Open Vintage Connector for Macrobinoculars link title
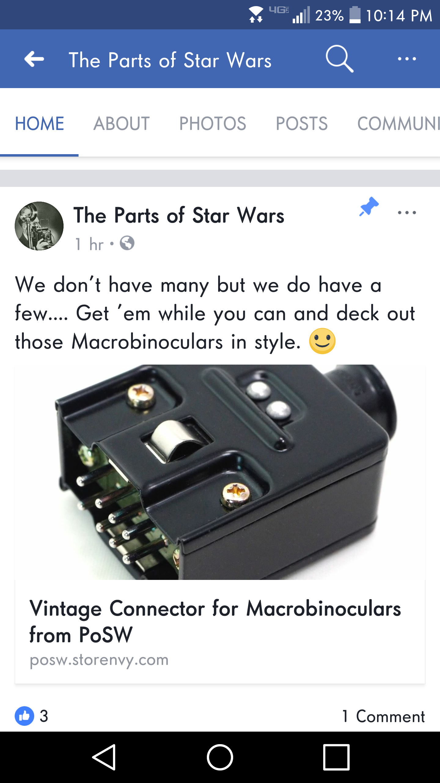The height and width of the screenshot is (783, 440). click(x=215, y=622)
